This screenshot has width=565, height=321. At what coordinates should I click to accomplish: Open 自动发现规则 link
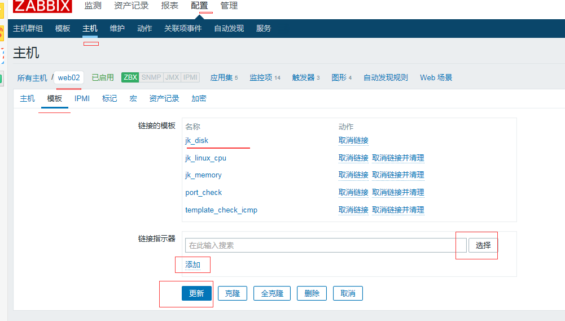coord(386,77)
